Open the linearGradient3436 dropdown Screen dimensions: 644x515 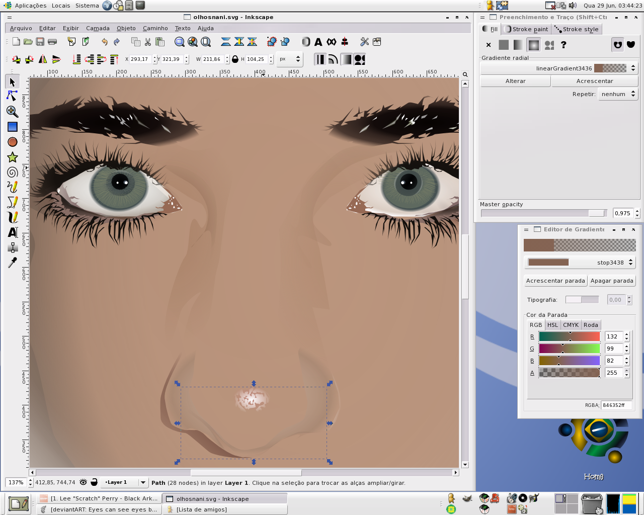559,68
